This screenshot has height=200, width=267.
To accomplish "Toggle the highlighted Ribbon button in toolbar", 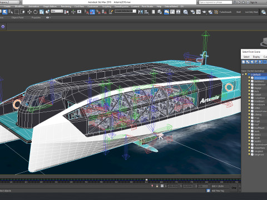I will (x=166, y=12).
